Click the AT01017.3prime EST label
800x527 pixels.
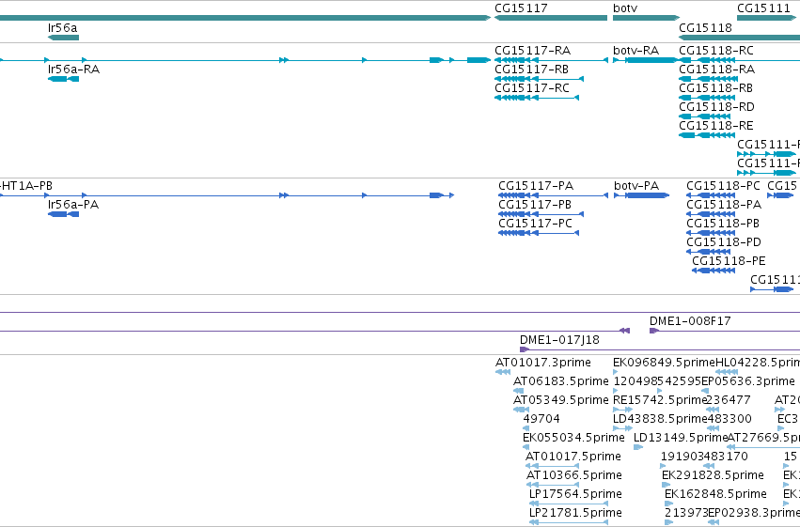point(543,363)
